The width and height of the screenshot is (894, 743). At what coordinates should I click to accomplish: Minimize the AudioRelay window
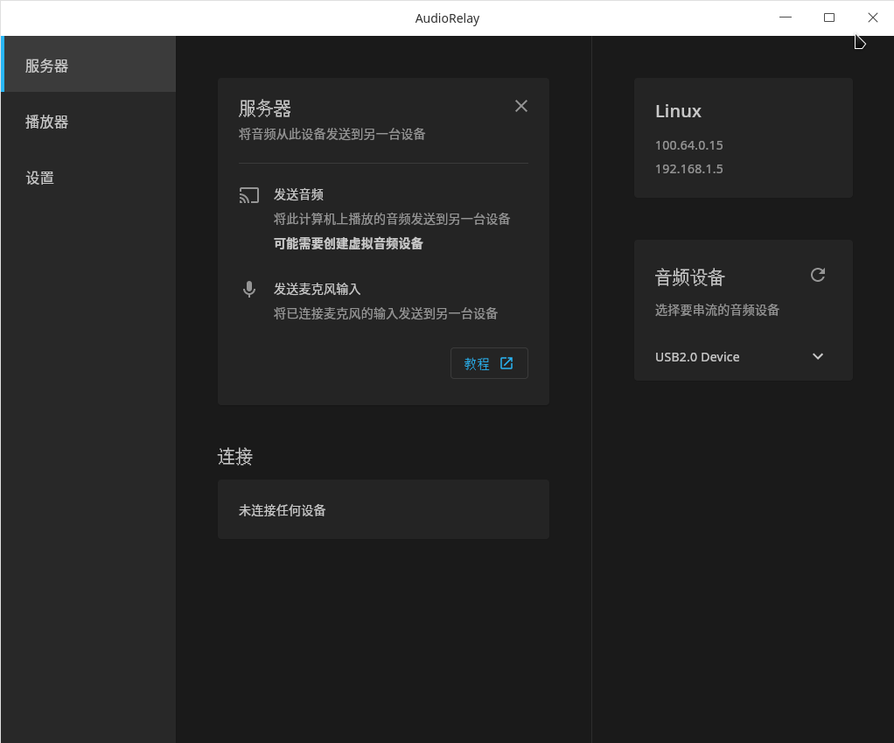(x=786, y=18)
